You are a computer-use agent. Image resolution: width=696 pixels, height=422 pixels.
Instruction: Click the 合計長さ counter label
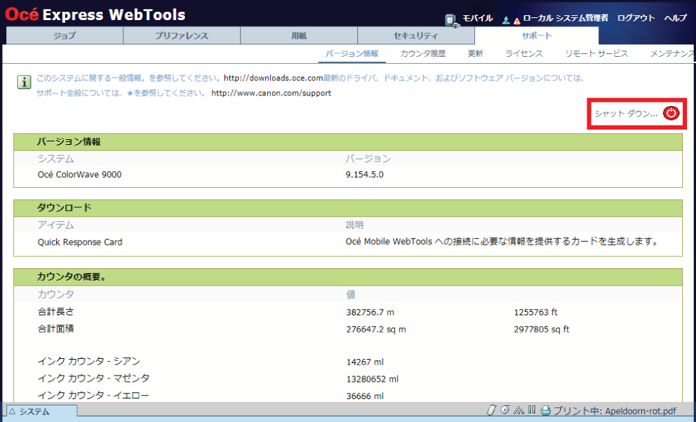coord(55,312)
